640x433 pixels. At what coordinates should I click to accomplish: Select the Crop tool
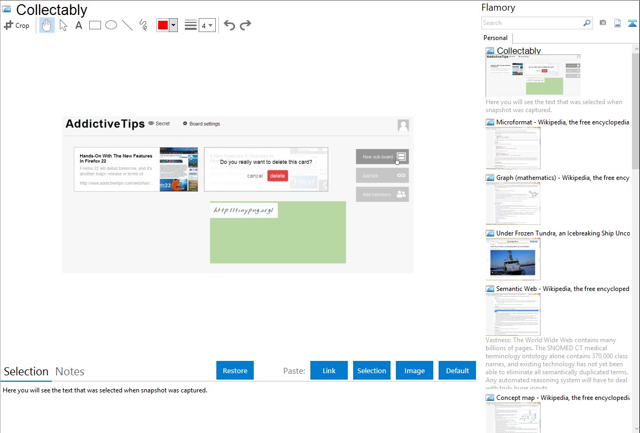17,25
